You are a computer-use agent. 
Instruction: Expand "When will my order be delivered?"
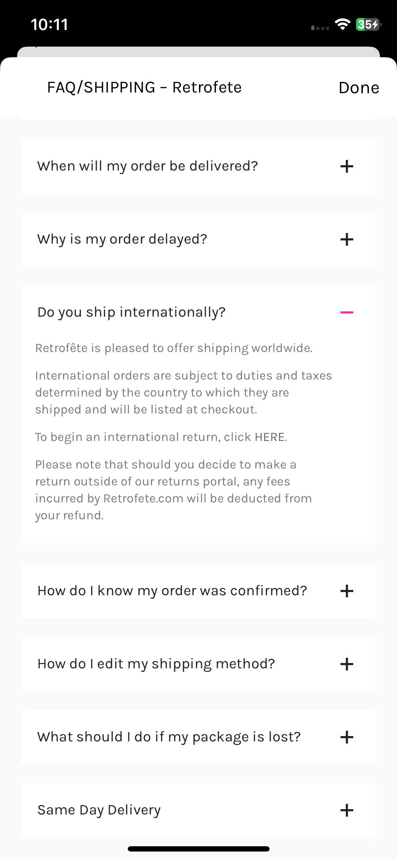(198, 166)
